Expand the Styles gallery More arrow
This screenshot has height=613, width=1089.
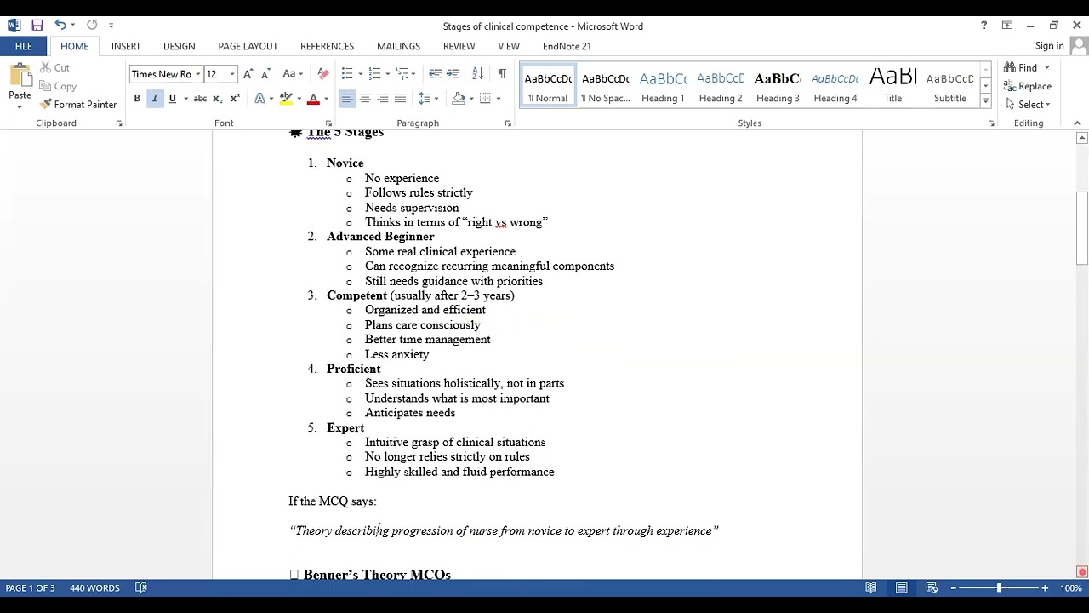985,101
